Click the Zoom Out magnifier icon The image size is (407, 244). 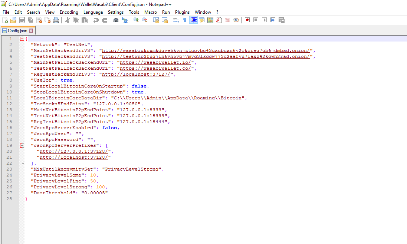click(x=145, y=20)
